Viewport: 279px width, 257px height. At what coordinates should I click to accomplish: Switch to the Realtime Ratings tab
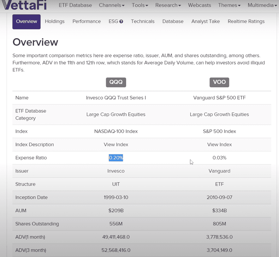[246, 21]
